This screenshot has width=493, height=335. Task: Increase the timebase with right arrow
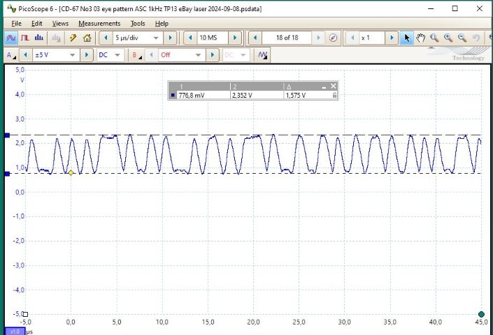click(170, 38)
